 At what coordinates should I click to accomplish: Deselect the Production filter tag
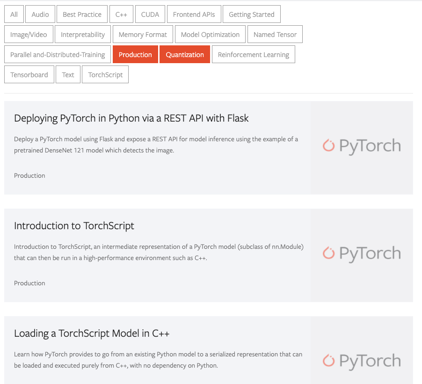[135, 55]
